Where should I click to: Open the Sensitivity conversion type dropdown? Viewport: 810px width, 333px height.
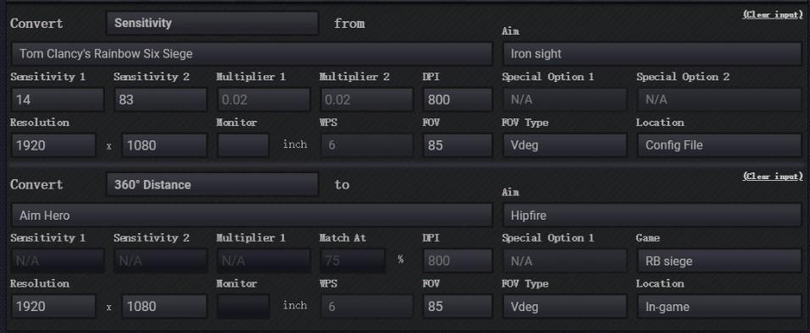(x=213, y=23)
